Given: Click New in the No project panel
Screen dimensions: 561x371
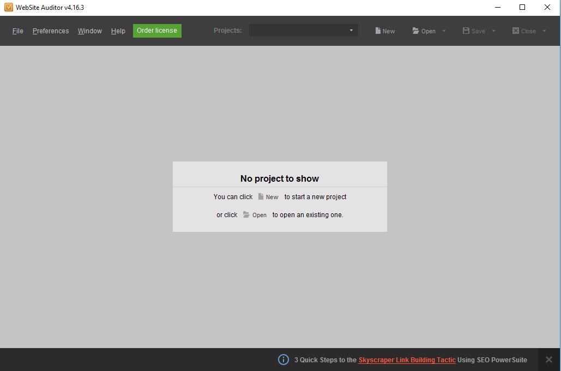Looking at the screenshot, I should pyautogui.click(x=268, y=196).
